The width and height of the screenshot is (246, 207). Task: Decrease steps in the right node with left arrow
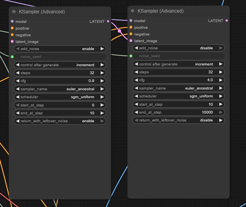click(x=136, y=72)
